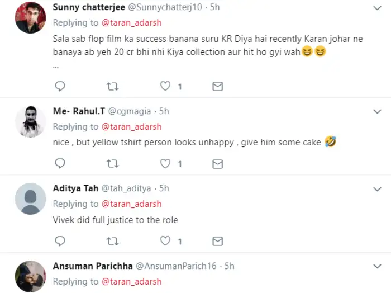Retweet Sunny chatterjee's tweet
The height and width of the screenshot is (293, 391).
tap(112, 86)
